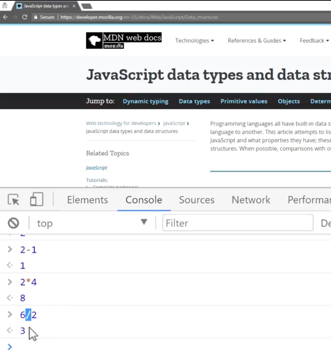Open the References & Guides menu
This screenshot has width=331, height=359.
257,41
